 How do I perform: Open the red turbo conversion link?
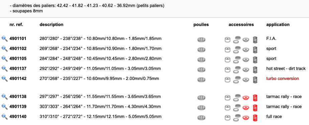click(x=282, y=79)
